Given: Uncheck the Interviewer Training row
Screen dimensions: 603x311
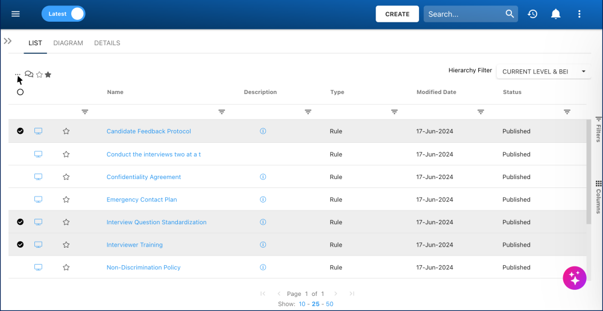Looking at the screenshot, I should click(x=21, y=245).
